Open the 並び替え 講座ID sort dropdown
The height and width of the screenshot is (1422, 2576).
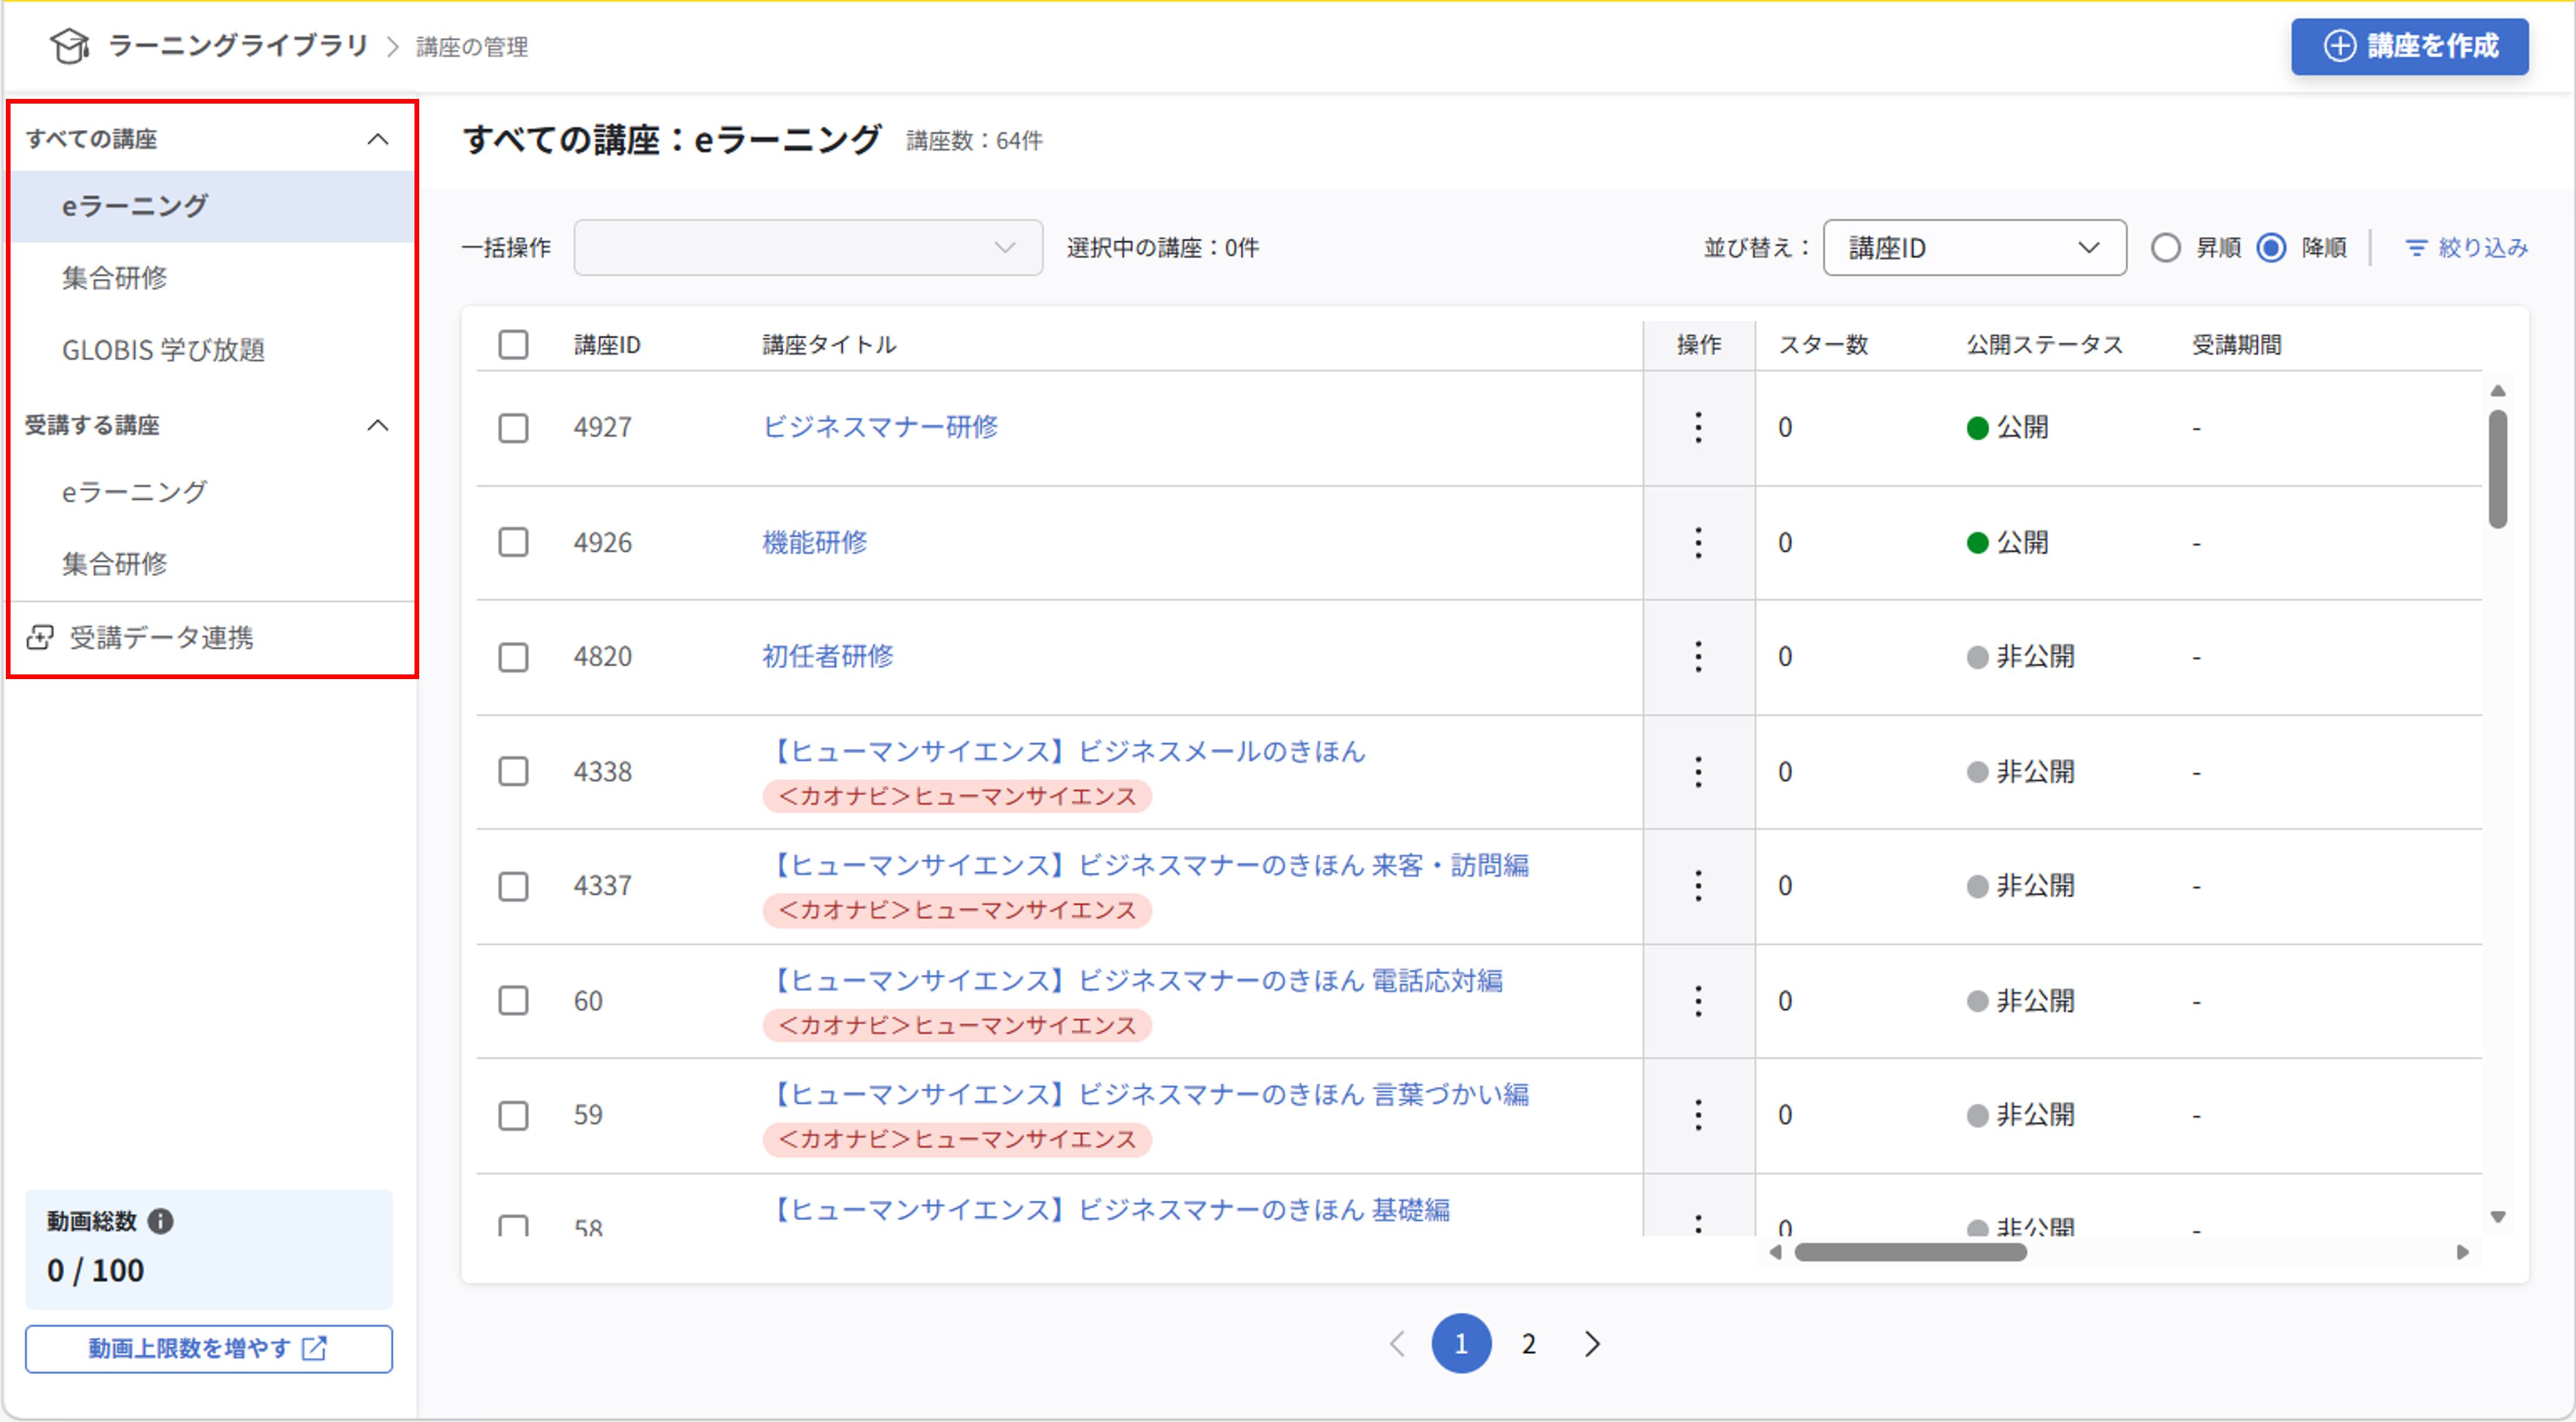tap(1974, 248)
